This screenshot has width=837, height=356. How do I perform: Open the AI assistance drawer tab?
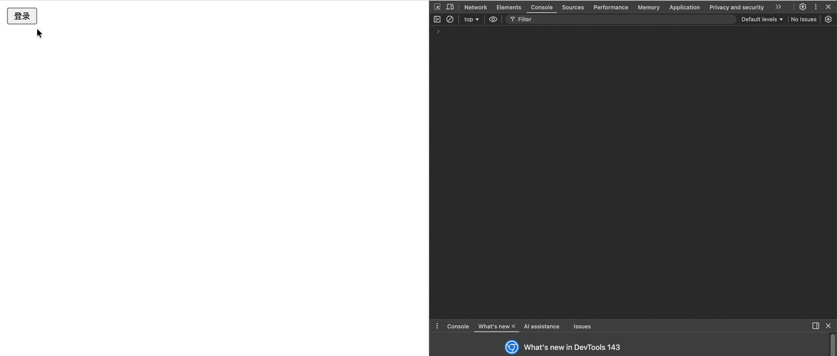click(541, 326)
